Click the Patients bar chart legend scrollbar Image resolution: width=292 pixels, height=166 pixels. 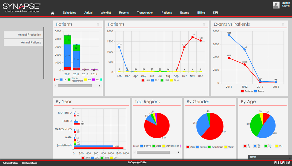tap(75, 86)
